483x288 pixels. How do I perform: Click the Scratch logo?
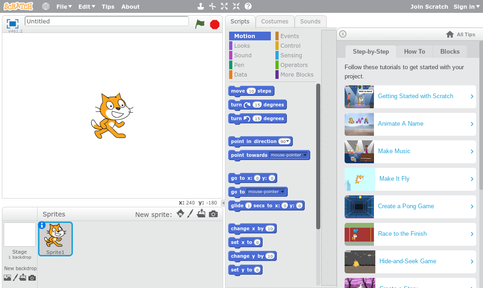coord(18,6)
